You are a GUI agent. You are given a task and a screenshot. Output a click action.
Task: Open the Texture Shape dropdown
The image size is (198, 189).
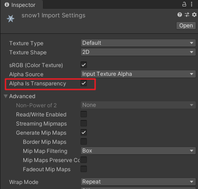coord(138,52)
